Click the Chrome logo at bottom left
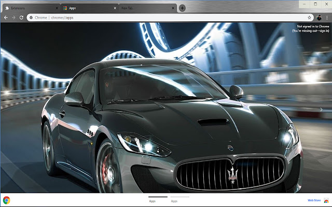Image resolution: width=332 pixels, height=207 pixels. [x=7, y=200]
